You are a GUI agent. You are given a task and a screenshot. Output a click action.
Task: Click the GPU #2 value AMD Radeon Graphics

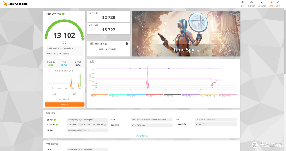pyautogui.click(x=88, y=130)
